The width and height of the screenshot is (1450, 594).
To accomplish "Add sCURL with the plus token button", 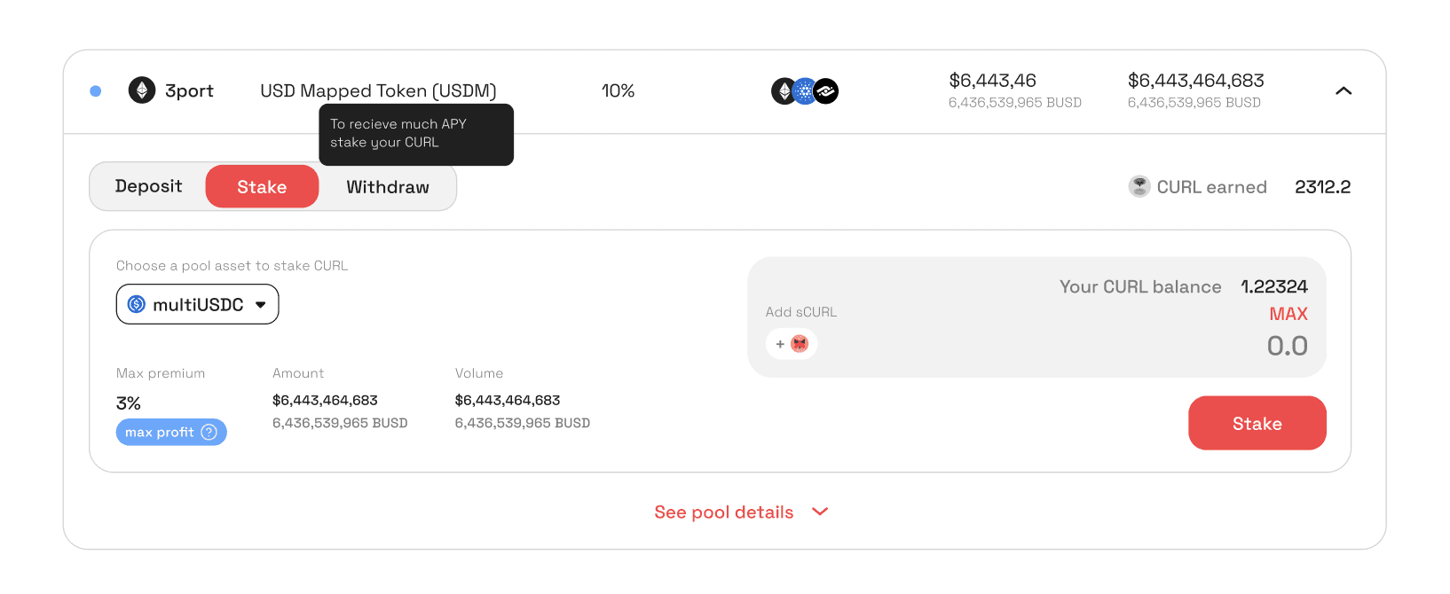I will (792, 344).
